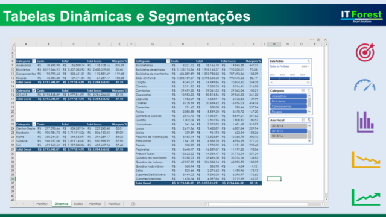Select 2015/16 in the Ano Fiscal slicer

point(288,136)
